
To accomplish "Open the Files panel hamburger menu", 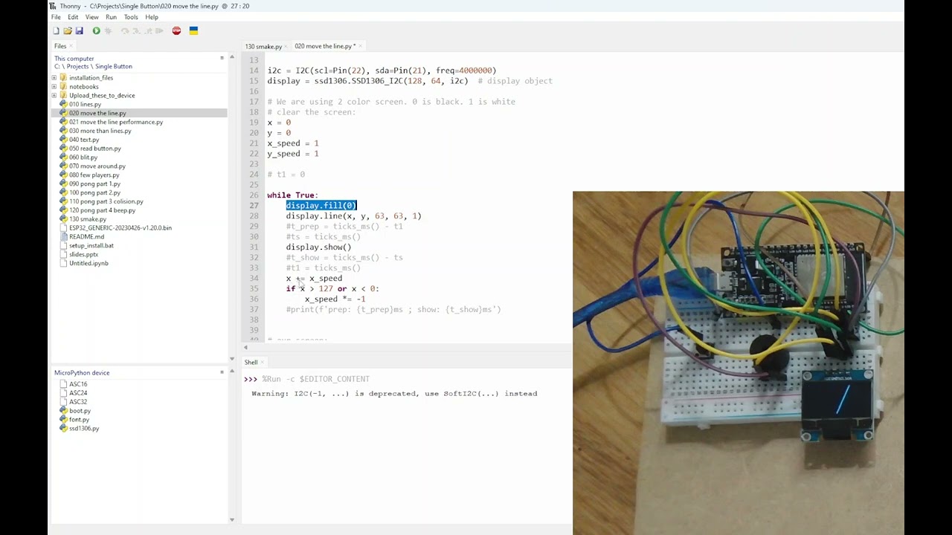I will (222, 58).
